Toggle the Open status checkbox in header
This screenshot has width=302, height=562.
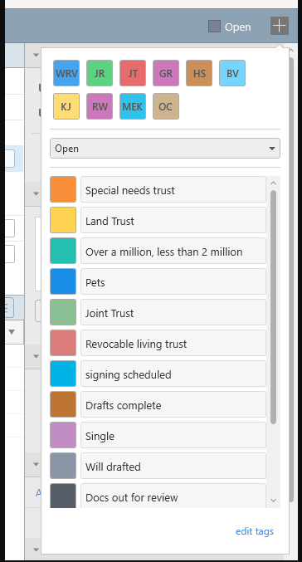click(214, 27)
